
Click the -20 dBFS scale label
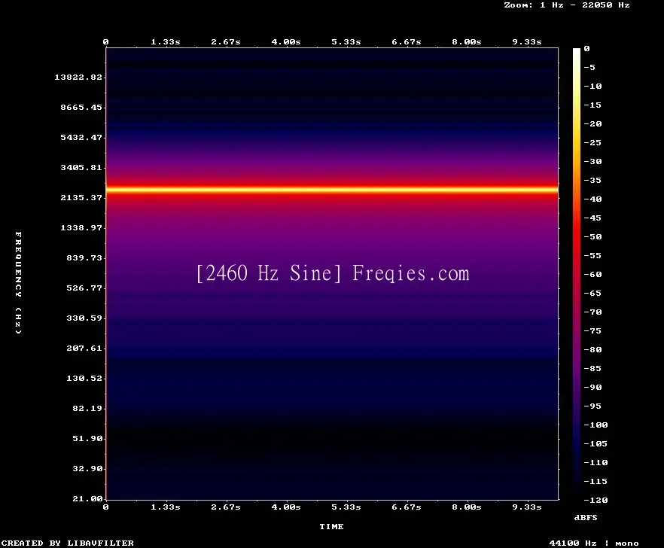click(592, 123)
